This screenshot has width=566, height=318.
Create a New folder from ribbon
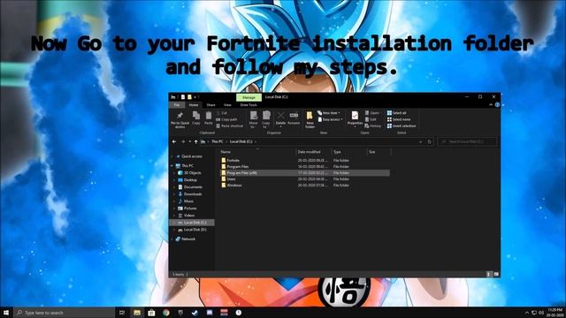310,120
